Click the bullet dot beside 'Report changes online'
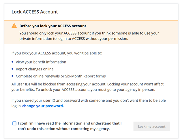Screen dimensions: 180x140 tap(12, 69)
